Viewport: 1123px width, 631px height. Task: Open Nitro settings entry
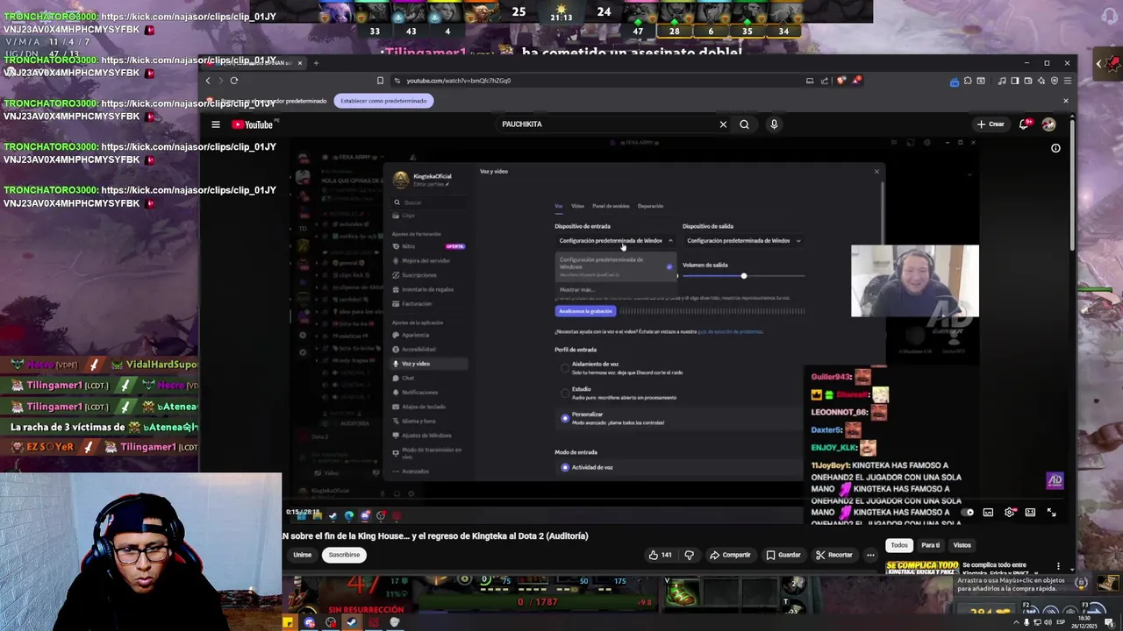pyautogui.click(x=408, y=246)
